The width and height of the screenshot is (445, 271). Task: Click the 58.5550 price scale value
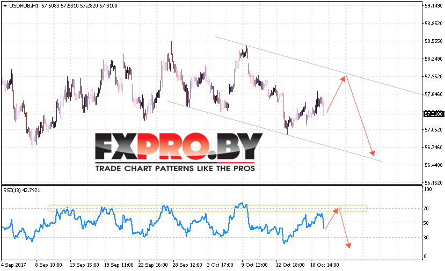point(434,41)
